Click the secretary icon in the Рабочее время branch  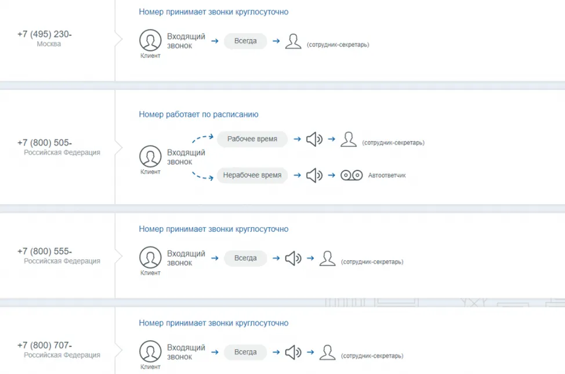click(348, 139)
